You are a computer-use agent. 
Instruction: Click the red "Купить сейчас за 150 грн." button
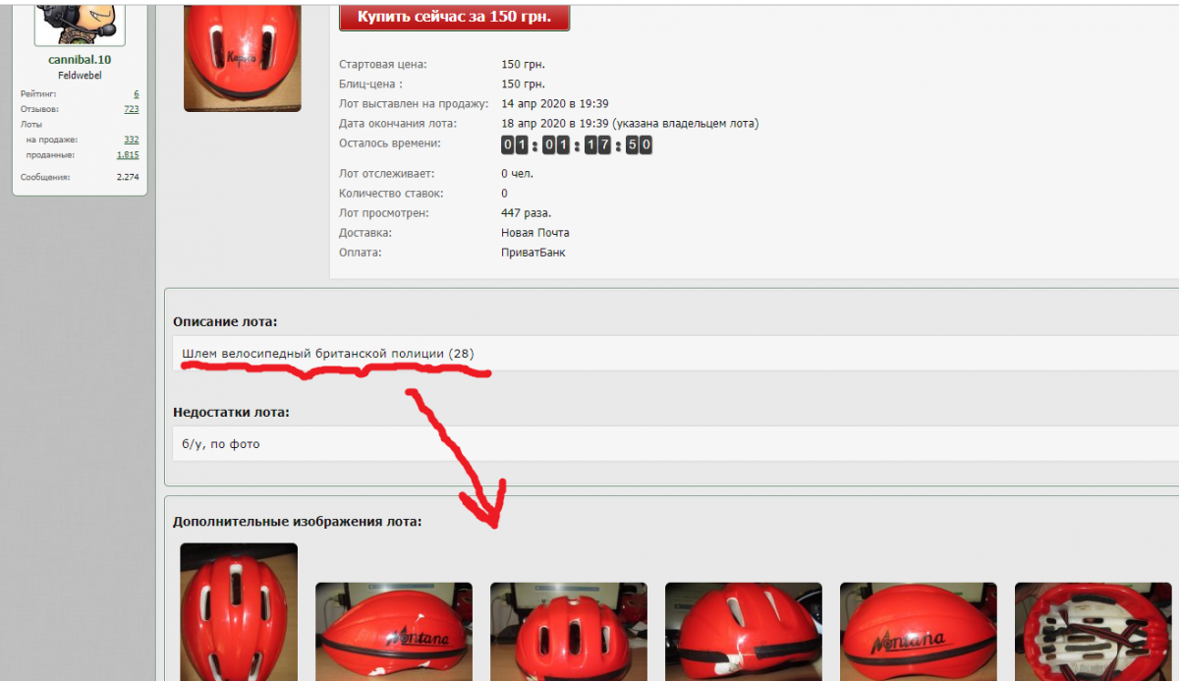(454, 17)
